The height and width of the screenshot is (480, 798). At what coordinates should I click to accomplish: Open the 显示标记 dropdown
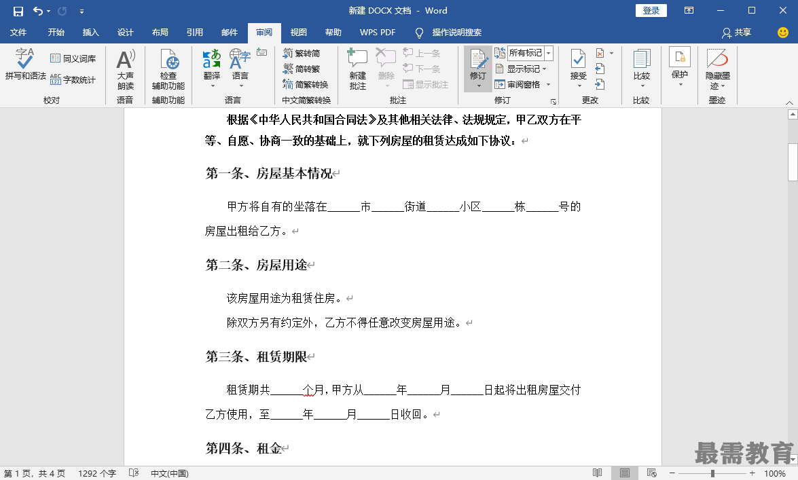[x=521, y=69]
